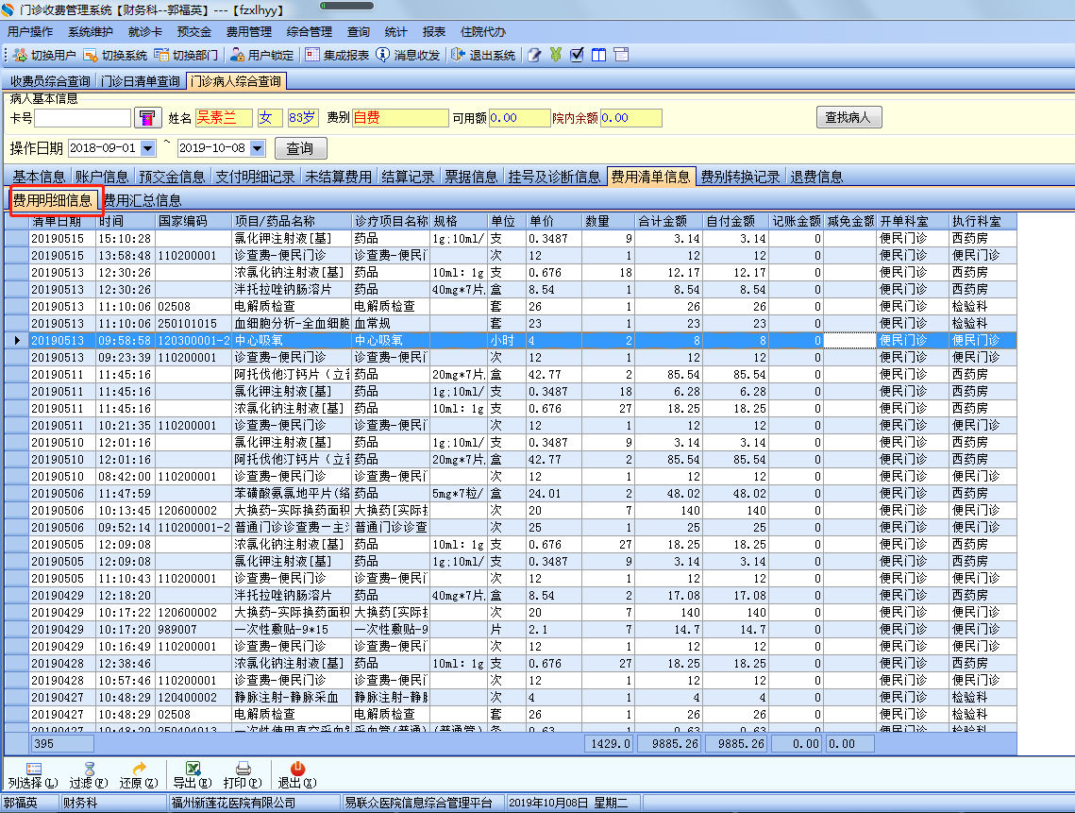Screen dimensions: 1075x813
Task: Select the 电解质检查 row at 11:10:06
Action: click(511, 307)
